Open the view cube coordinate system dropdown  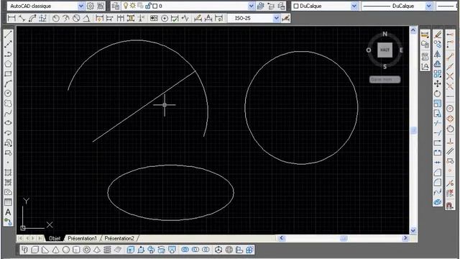(x=385, y=80)
